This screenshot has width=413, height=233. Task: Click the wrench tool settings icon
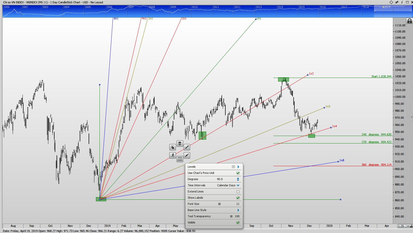tap(187, 147)
